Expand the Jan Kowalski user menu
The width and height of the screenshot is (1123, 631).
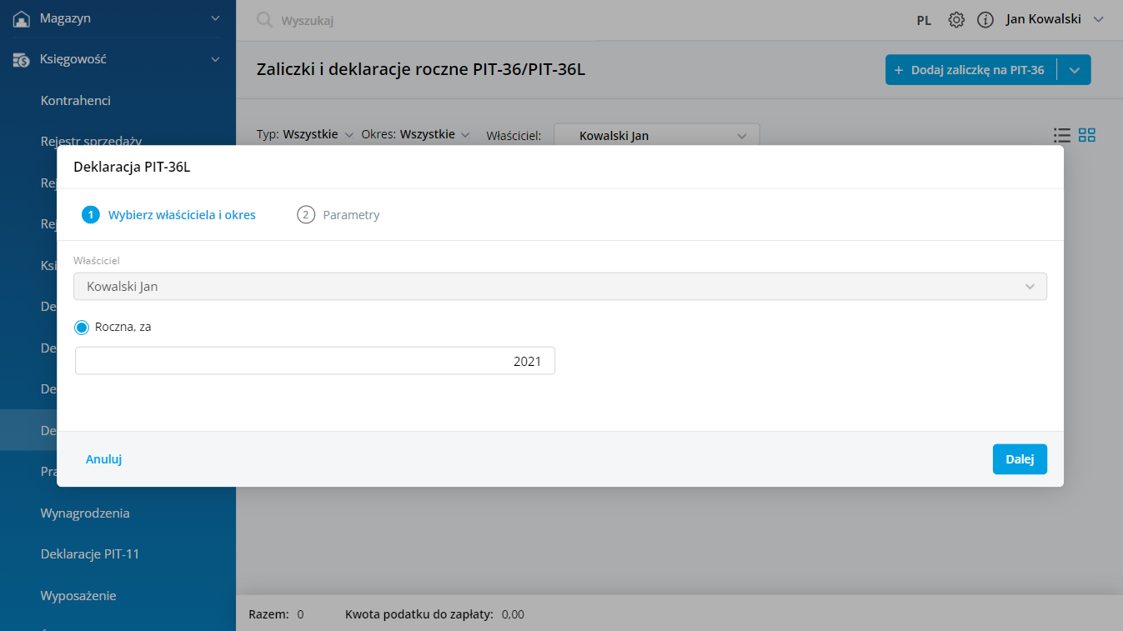pyautogui.click(x=1098, y=20)
